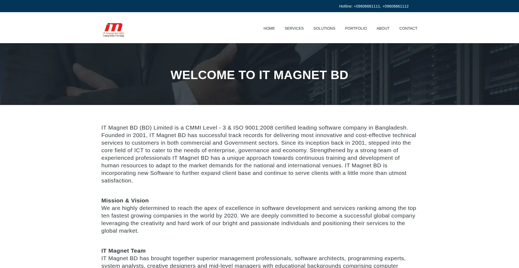519x268 pixels.
Task: Click paragraph starting 'We are highly determined'
Action: tap(259, 219)
